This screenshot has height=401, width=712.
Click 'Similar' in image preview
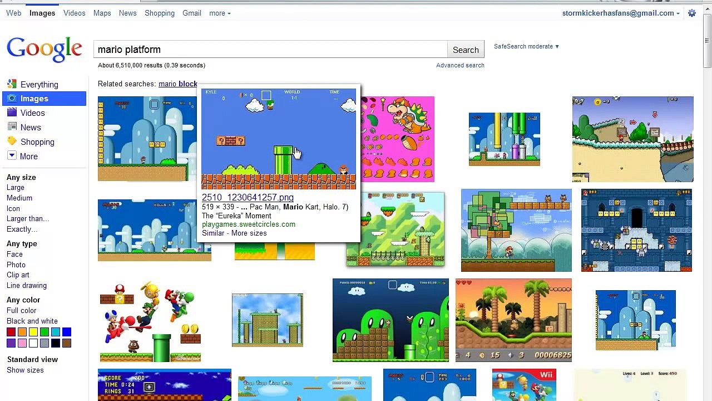213,233
